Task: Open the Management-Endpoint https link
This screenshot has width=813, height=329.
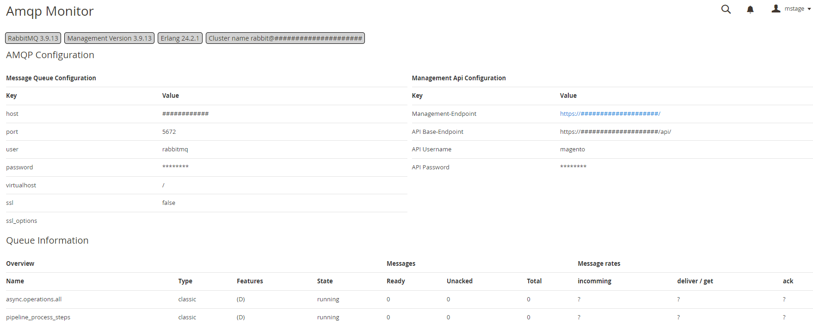Action: pyautogui.click(x=610, y=114)
